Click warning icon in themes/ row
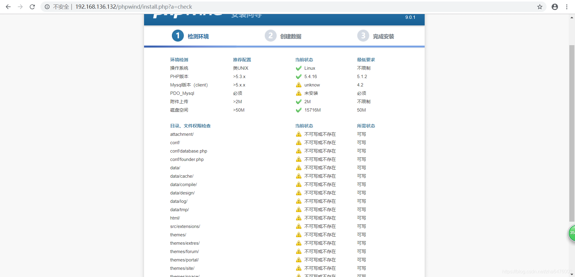 point(299,235)
